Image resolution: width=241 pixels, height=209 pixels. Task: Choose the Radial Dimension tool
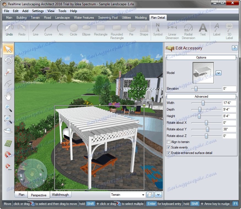tap(188, 32)
